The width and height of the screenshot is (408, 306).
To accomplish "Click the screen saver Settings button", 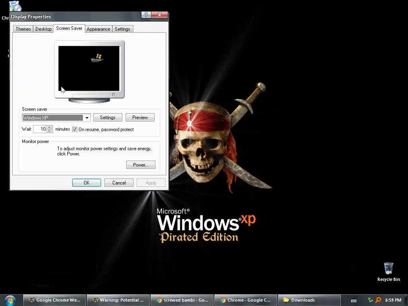I will (108, 118).
